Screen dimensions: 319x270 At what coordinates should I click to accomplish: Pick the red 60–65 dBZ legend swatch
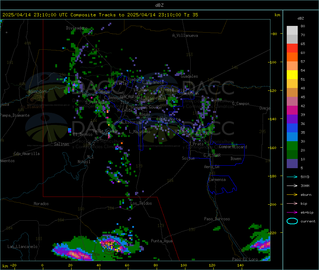pos(292,48)
